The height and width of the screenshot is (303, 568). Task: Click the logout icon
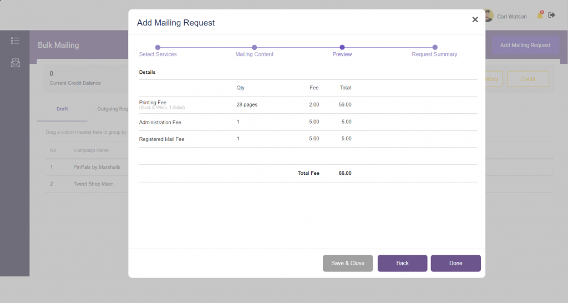tap(551, 16)
